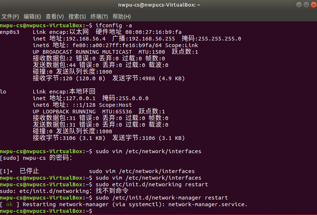Image resolution: width=317 pixels, height=215 pixels.
Task: Click 发送字节:4986 (4.9 KB)
Action: (x=149, y=78)
